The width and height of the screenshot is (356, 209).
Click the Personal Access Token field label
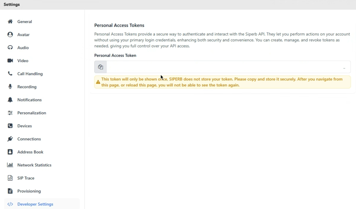point(115,56)
